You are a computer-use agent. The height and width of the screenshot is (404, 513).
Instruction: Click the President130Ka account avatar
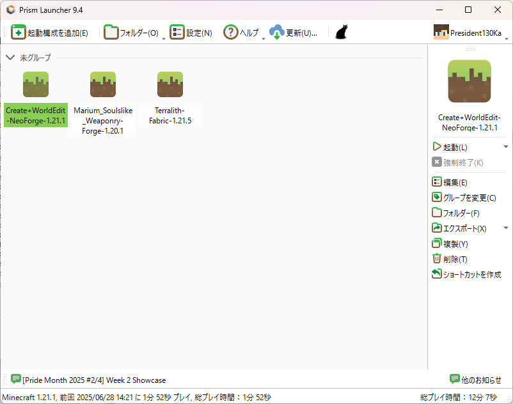point(441,33)
